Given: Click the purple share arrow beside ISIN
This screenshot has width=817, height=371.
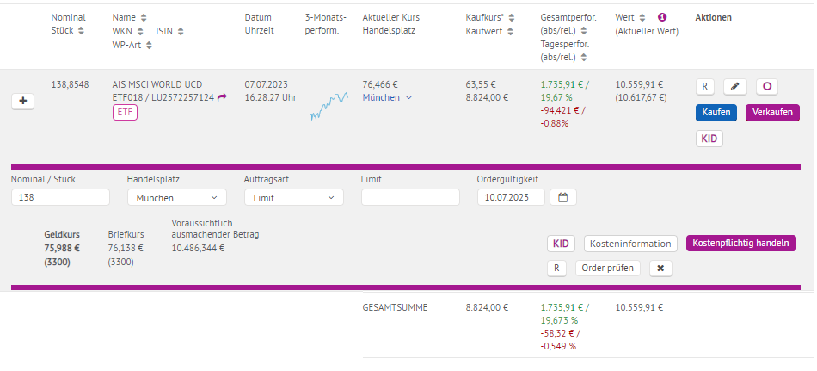Looking at the screenshot, I should 222,97.
